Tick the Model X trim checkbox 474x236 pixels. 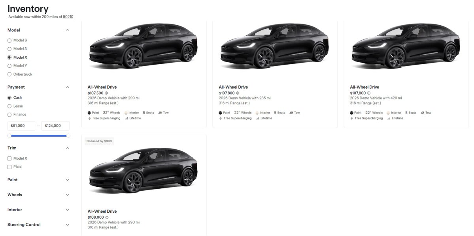(x=9, y=158)
